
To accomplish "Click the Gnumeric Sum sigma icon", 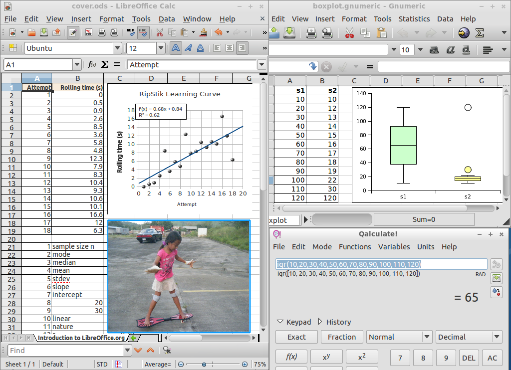I will coord(479,32).
